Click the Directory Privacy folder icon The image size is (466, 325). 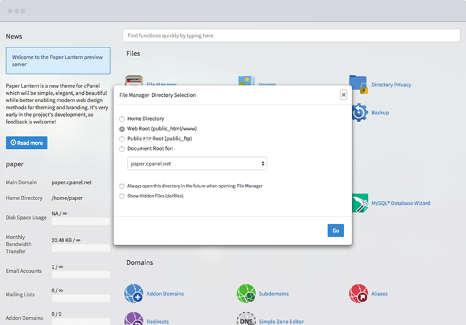[x=359, y=85]
